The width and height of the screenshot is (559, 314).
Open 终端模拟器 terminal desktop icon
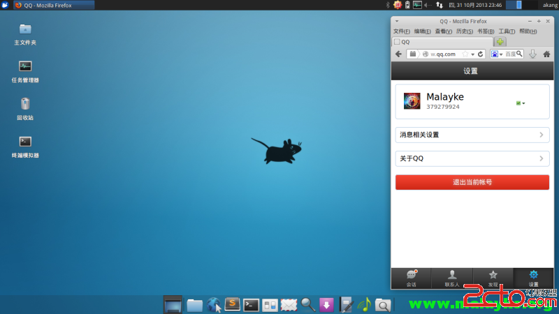(x=25, y=142)
